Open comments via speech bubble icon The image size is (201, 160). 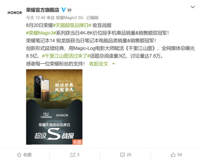(x=123, y=155)
